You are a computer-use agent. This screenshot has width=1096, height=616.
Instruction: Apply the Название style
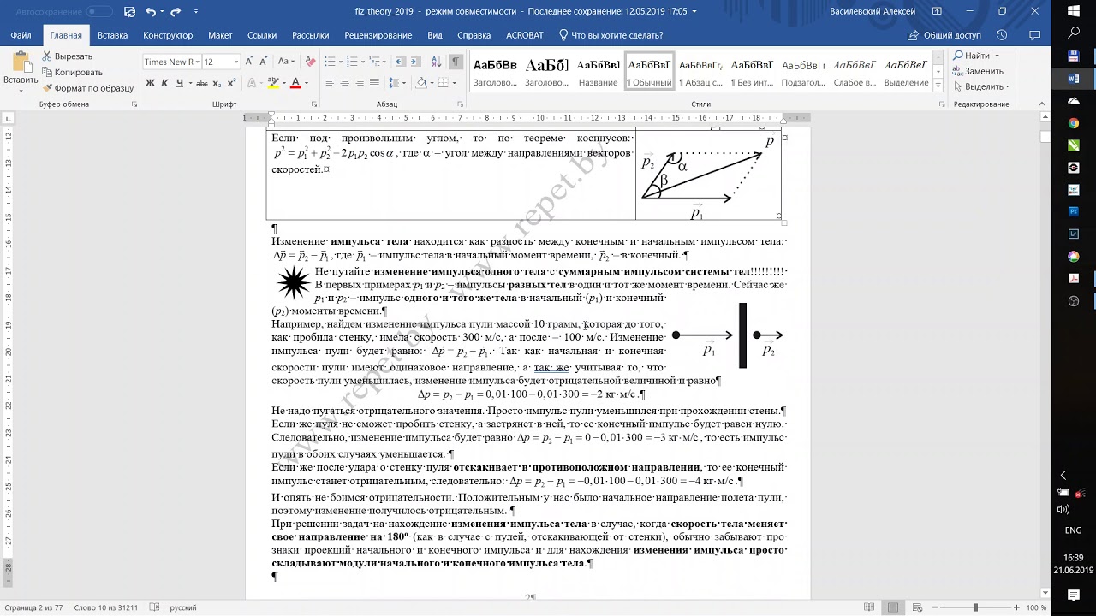[598, 72]
